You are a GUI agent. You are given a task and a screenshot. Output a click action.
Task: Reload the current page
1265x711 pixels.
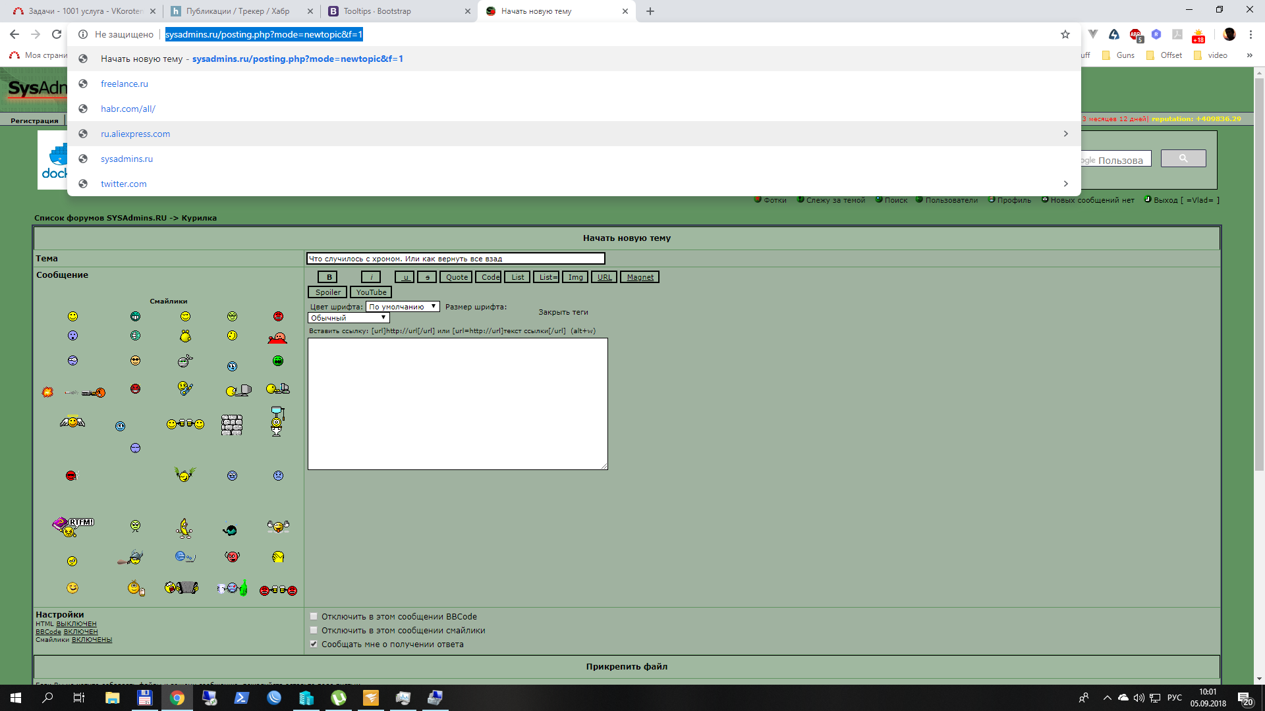pyautogui.click(x=57, y=34)
